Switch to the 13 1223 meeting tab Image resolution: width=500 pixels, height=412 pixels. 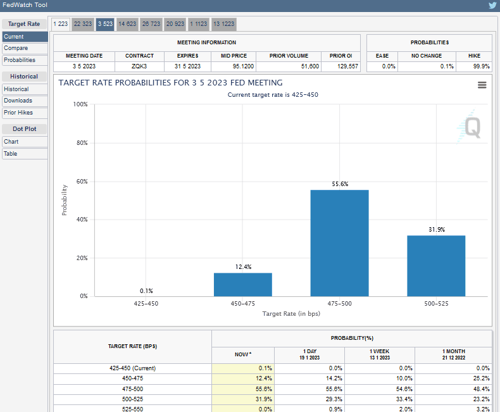coord(223,24)
